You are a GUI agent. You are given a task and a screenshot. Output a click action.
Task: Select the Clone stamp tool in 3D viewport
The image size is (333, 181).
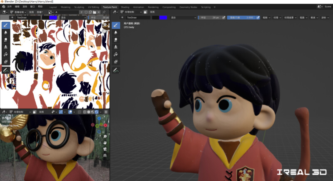pos(116,47)
